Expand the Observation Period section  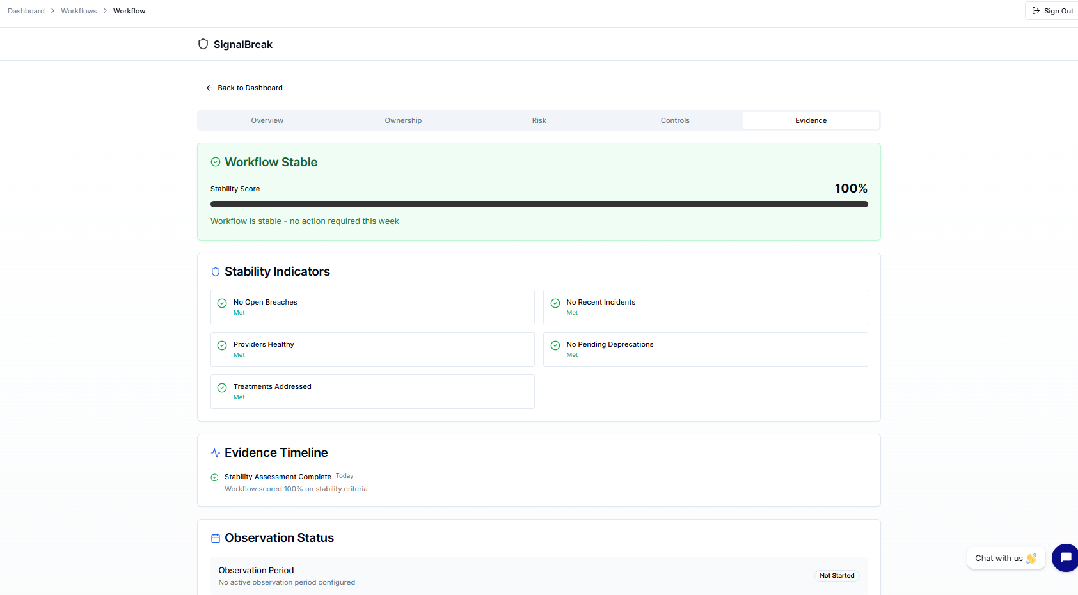[x=539, y=575]
